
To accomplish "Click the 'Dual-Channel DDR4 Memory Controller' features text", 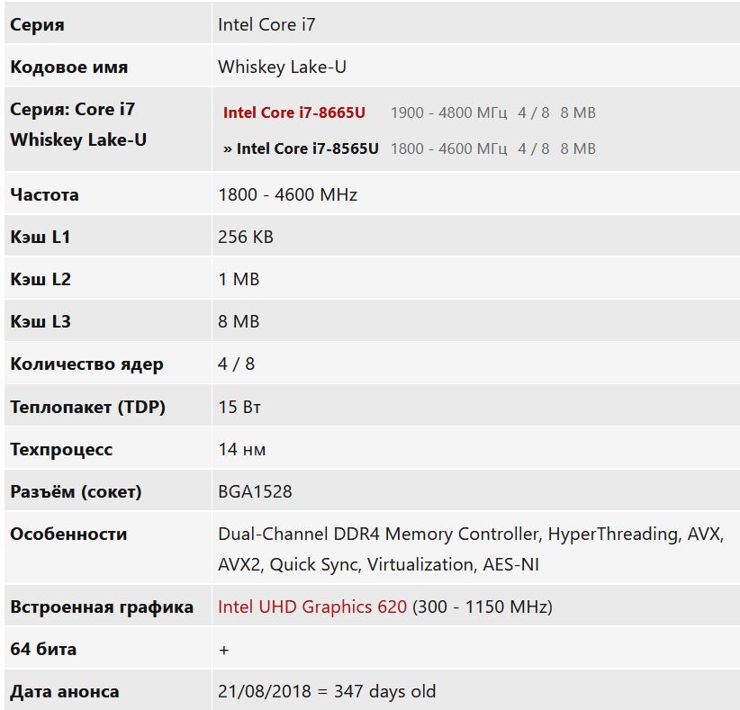I will coord(378,534).
